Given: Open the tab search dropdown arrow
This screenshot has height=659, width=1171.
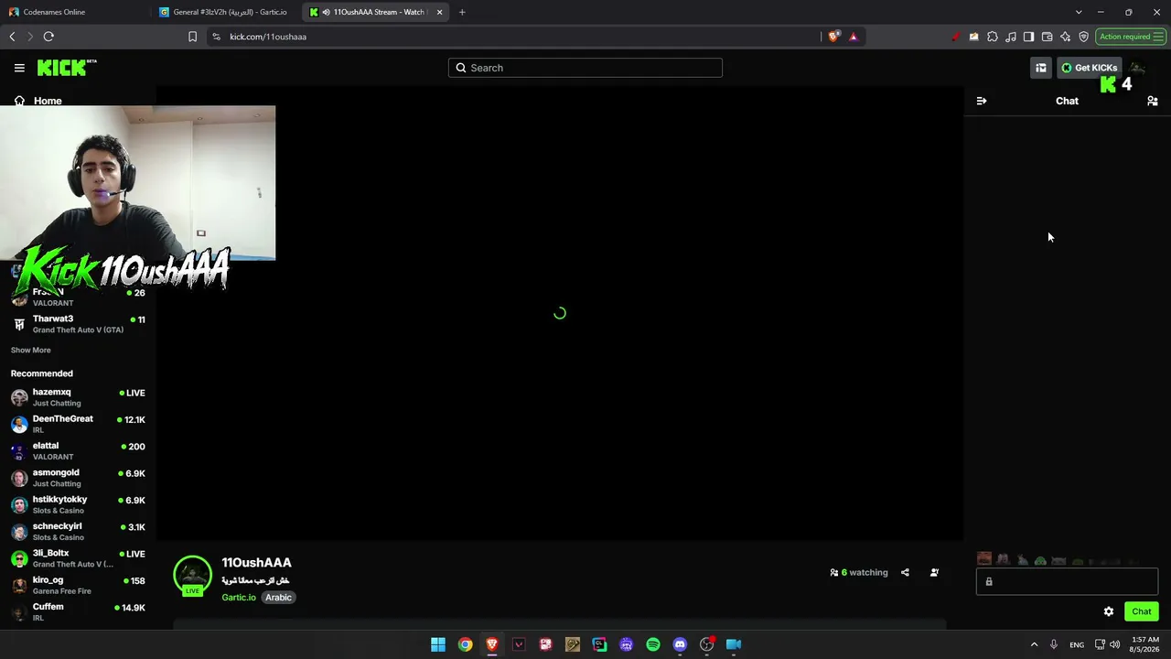Looking at the screenshot, I should coord(1079,12).
